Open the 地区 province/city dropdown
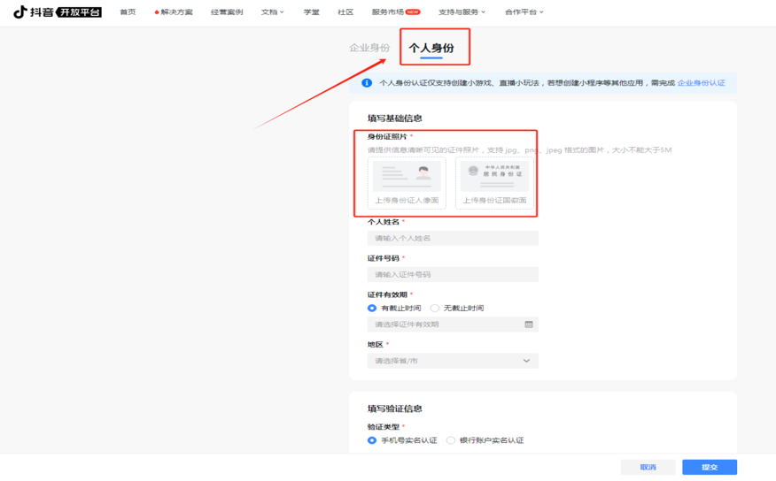Screen dimensions: 776x481 tap(452, 361)
